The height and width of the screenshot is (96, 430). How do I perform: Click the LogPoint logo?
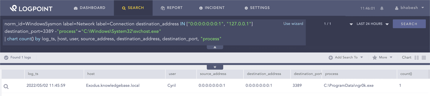(x=31, y=8)
